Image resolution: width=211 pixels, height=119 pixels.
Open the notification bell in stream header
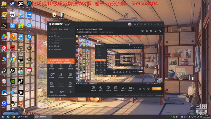click(x=155, y=31)
